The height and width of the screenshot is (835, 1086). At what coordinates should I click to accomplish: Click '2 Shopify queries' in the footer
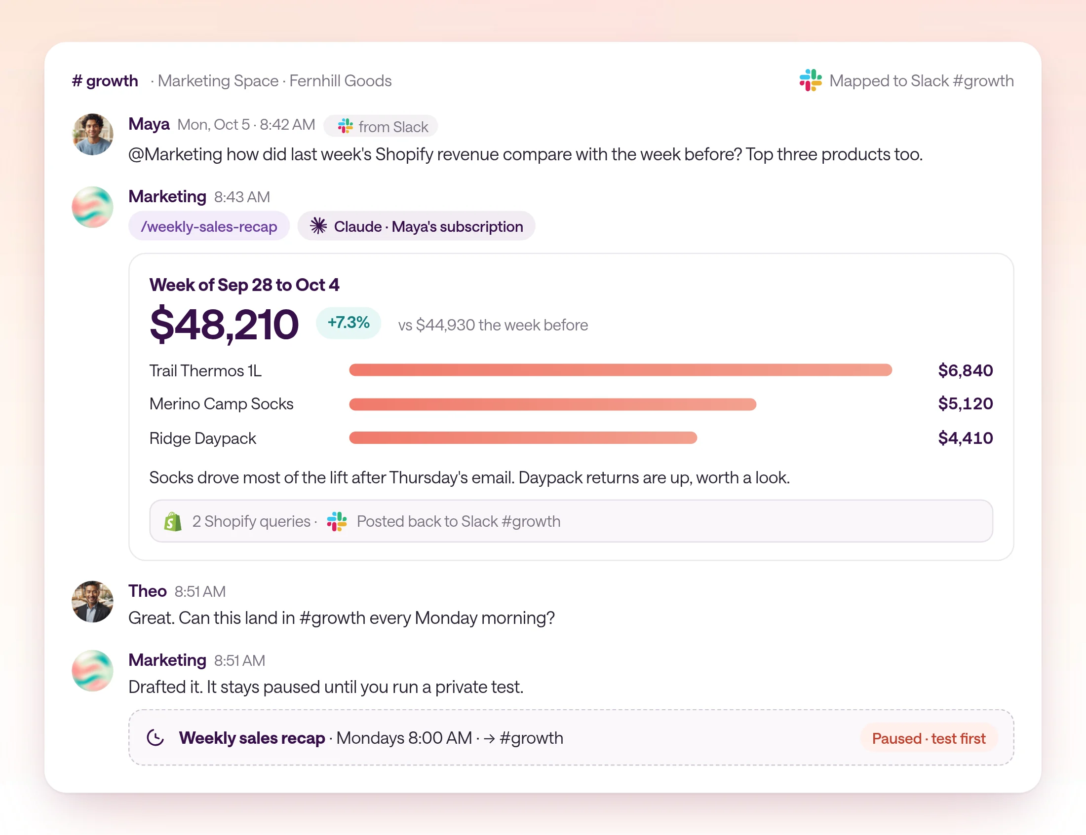(x=251, y=521)
